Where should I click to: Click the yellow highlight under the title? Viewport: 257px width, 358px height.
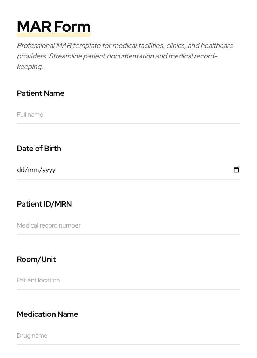click(53, 35)
